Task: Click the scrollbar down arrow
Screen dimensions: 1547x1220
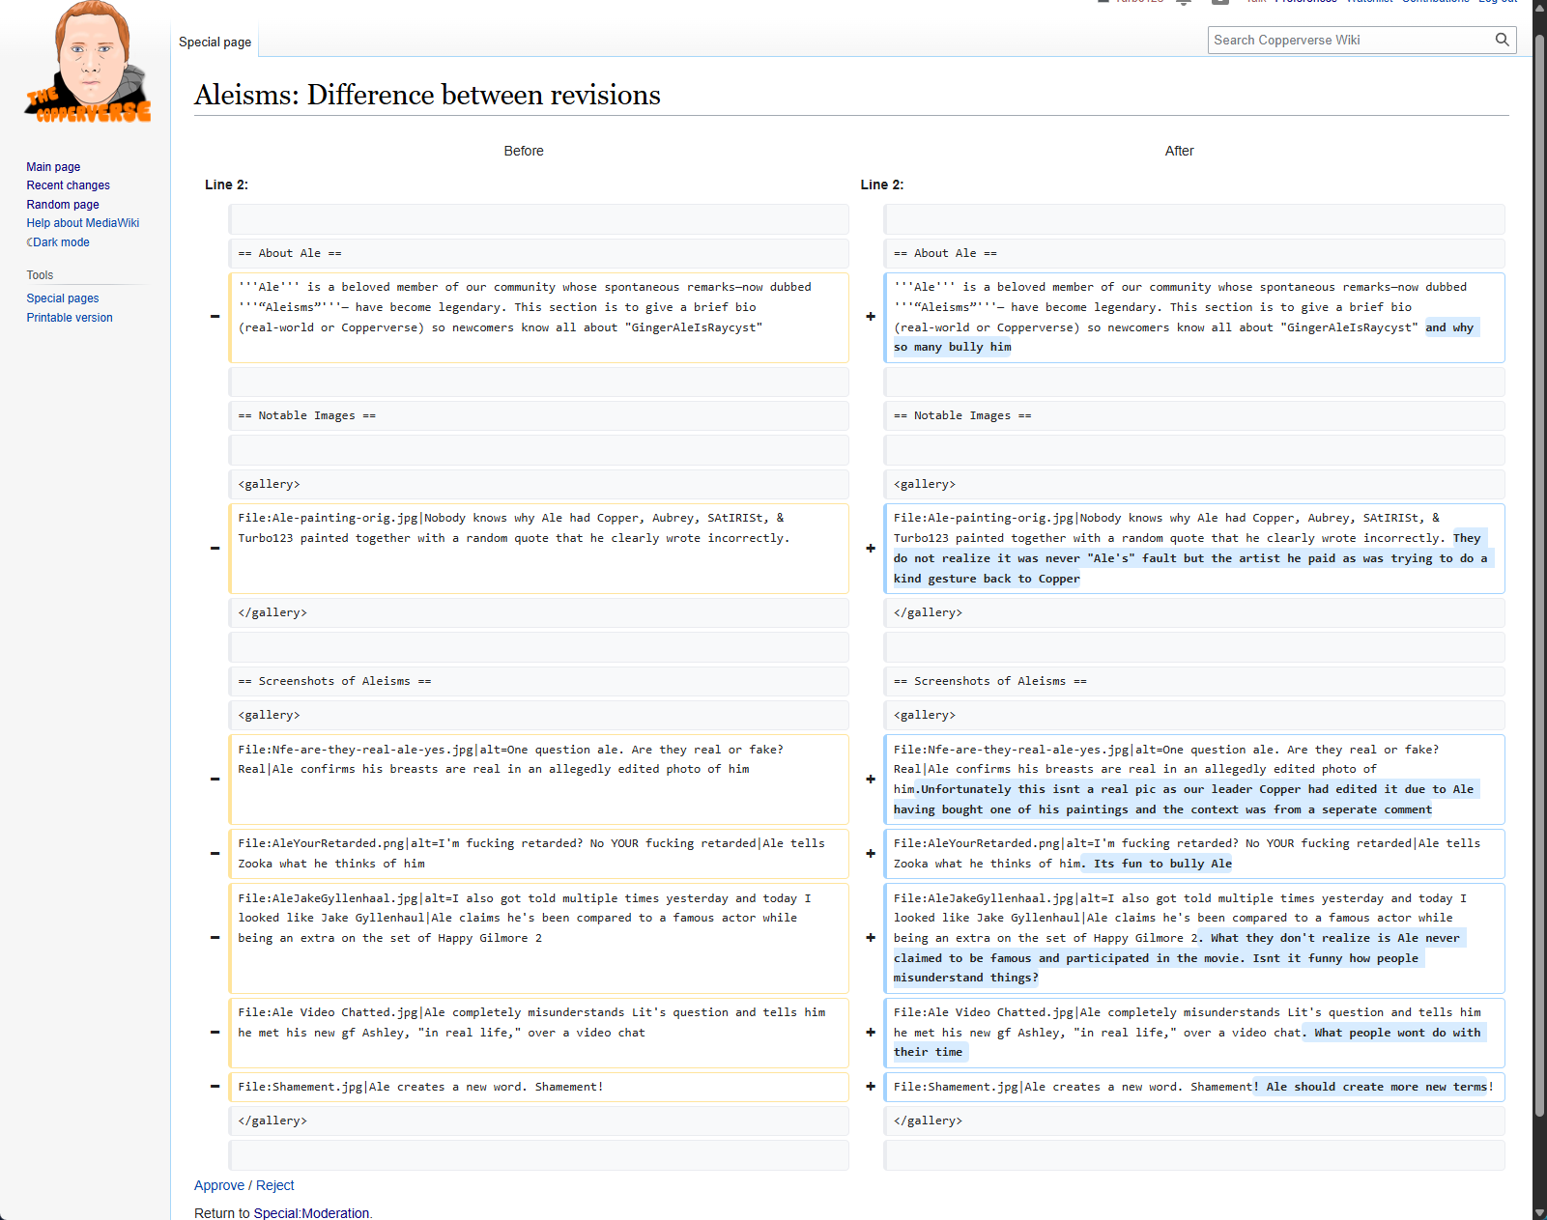Action: click(x=1539, y=1212)
